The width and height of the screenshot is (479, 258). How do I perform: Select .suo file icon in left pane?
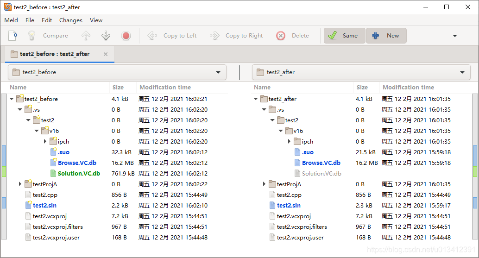pyautogui.click(x=53, y=152)
